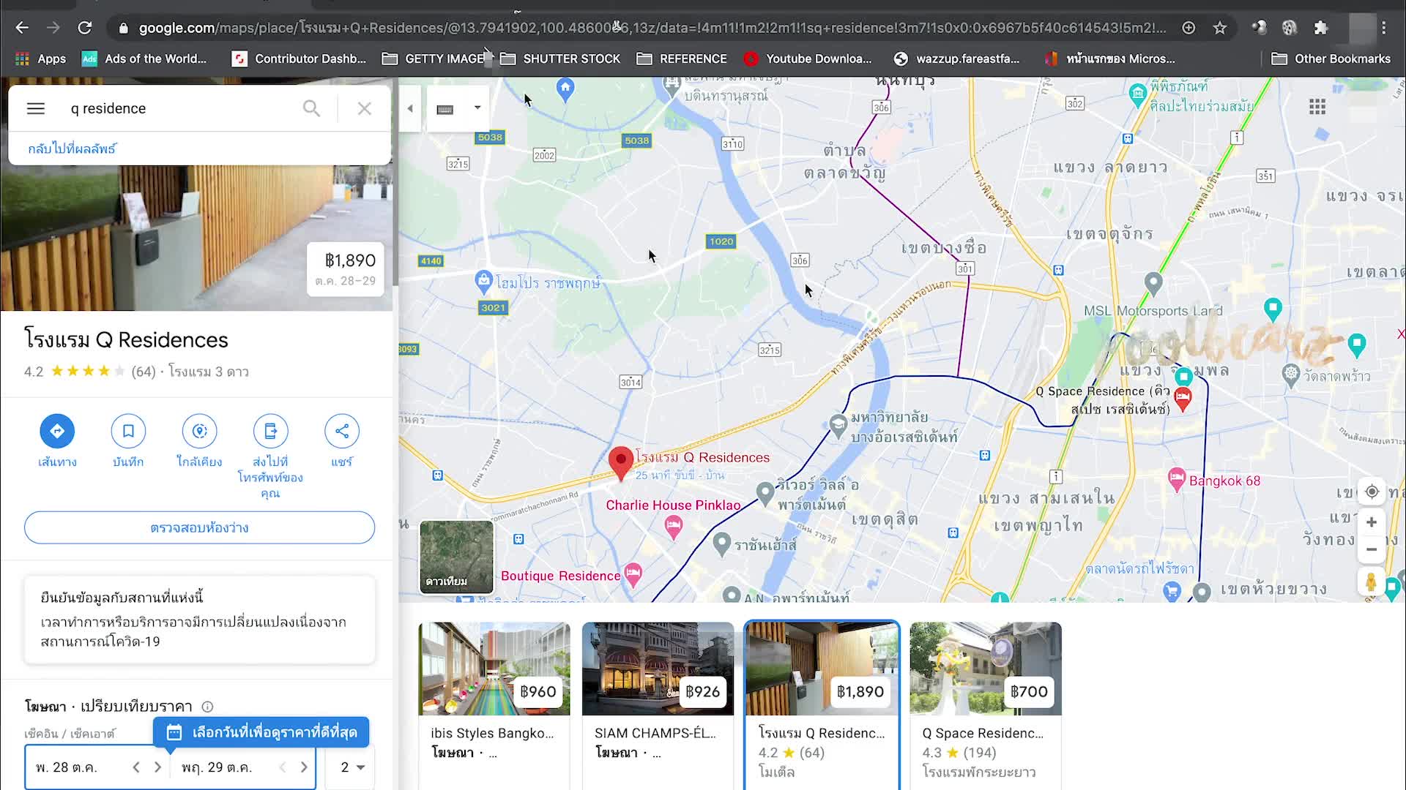Open the Google apps grid icon
Viewport: 1406px width, 790px height.
click(1317, 108)
